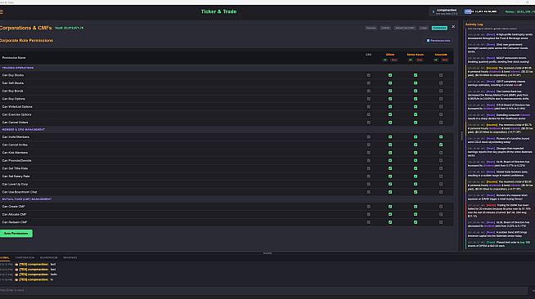Toggle Senior Assoc. checkbox for Can Set Salary Rate
Image resolution: width=535 pixels, height=299 pixels.
416,176
